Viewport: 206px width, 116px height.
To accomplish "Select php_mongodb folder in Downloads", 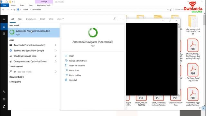I will 193,25.
